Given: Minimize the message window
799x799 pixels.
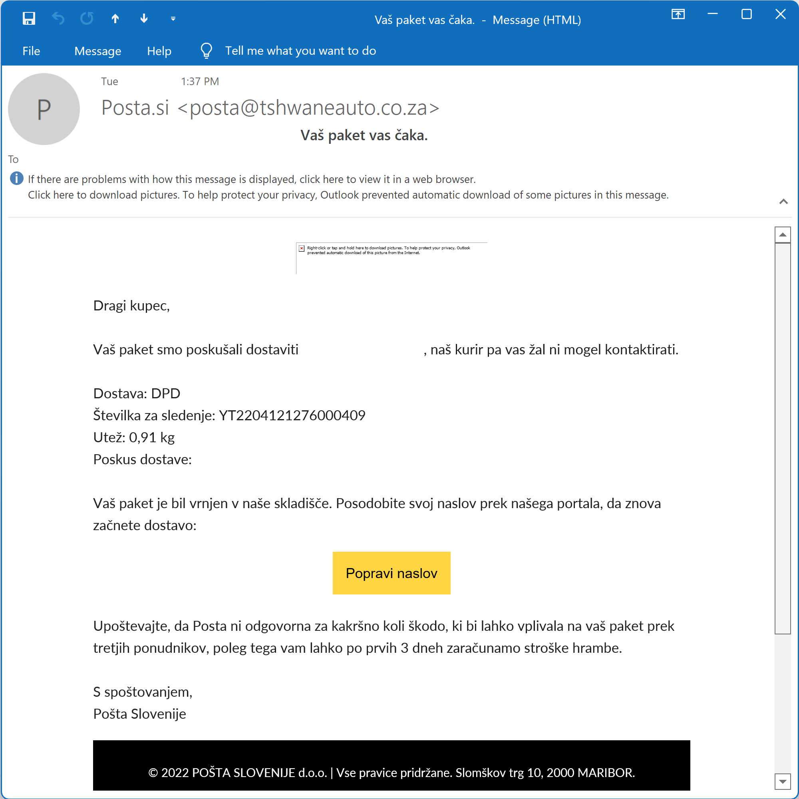Looking at the screenshot, I should pyautogui.click(x=713, y=14).
